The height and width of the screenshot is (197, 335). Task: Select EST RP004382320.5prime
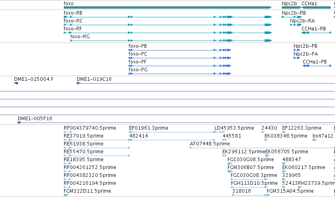click(90, 175)
